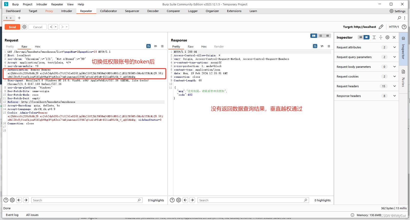410x220 pixels.
Task: Open Inspector settings gear
Action: [387, 37]
